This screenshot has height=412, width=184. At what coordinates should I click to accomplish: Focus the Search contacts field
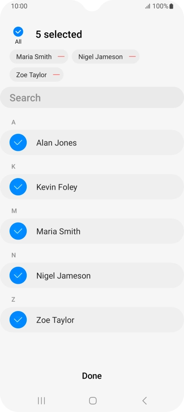coord(92,98)
